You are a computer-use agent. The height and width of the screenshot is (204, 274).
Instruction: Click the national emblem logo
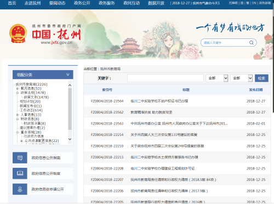point(18,33)
